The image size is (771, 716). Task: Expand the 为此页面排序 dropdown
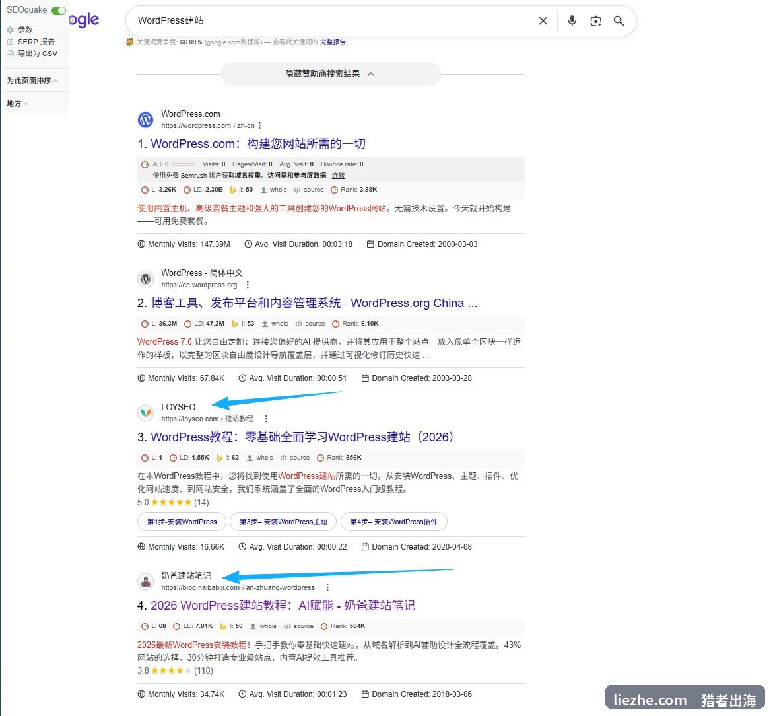tap(32, 81)
